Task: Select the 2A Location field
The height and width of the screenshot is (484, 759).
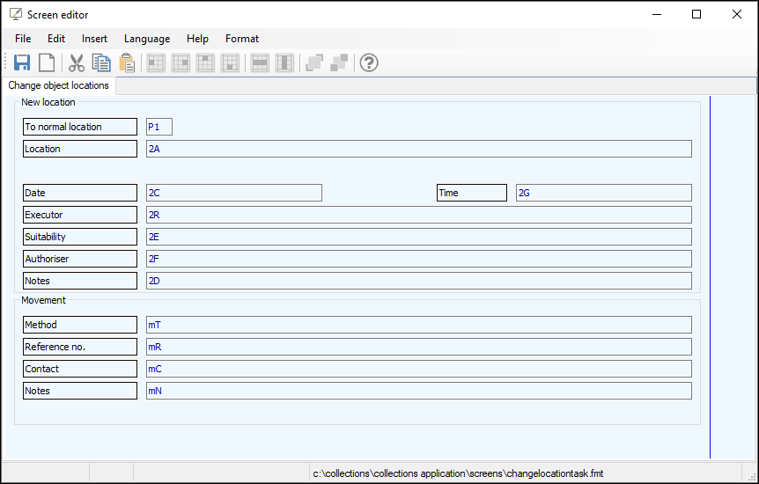Action: 419,149
